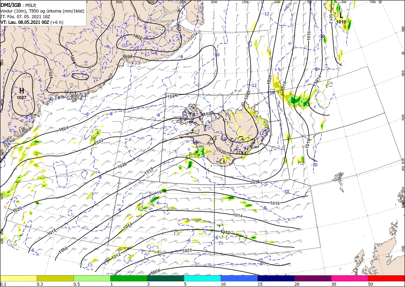Click the 20W longitude label
This screenshot has height=287, width=405.
(x=213, y=2)
